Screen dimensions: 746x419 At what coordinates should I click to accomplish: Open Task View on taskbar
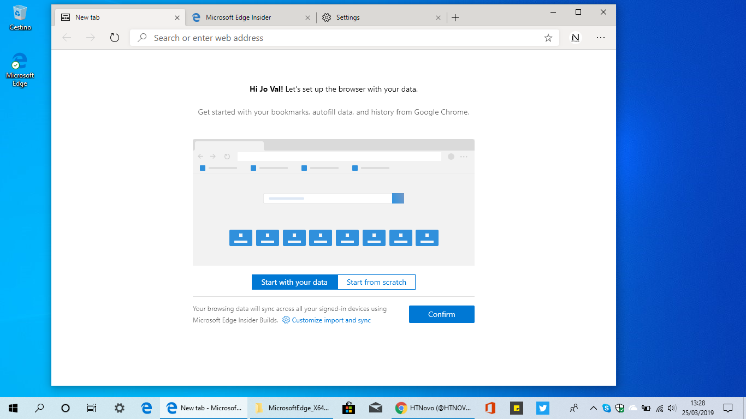tap(92, 408)
